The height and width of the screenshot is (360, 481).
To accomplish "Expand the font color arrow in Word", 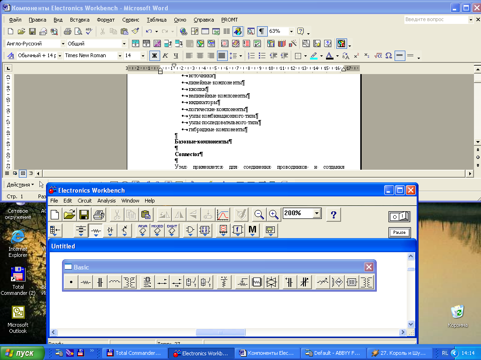I will click(x=337, y=56).
